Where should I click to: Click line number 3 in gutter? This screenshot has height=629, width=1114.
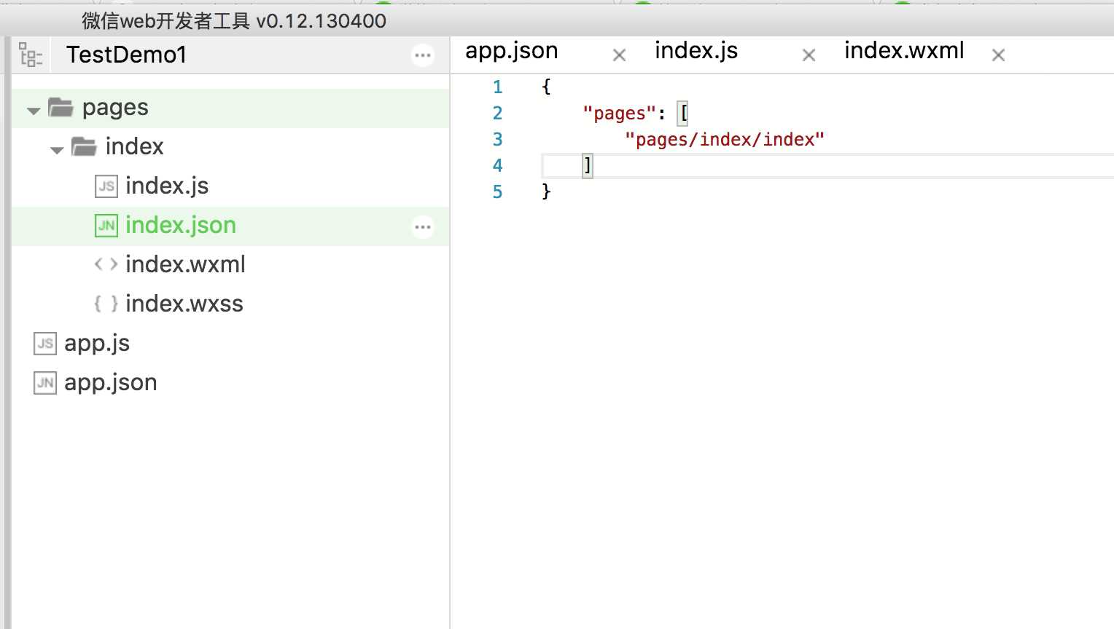click(x=498, y=140)
